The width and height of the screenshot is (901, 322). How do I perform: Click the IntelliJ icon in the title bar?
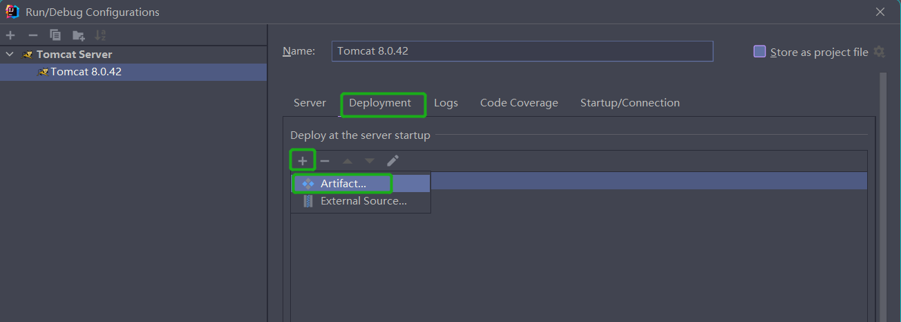(12, 12)
